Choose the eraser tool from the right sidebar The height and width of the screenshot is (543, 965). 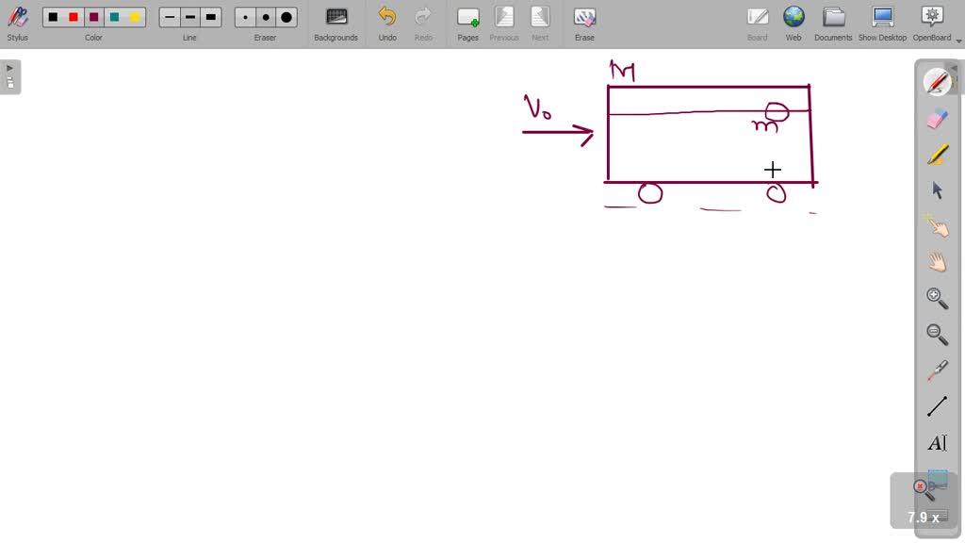pos(936,118)
